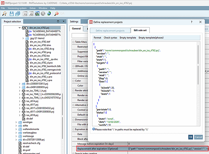Click the Format button

[98, 37]
